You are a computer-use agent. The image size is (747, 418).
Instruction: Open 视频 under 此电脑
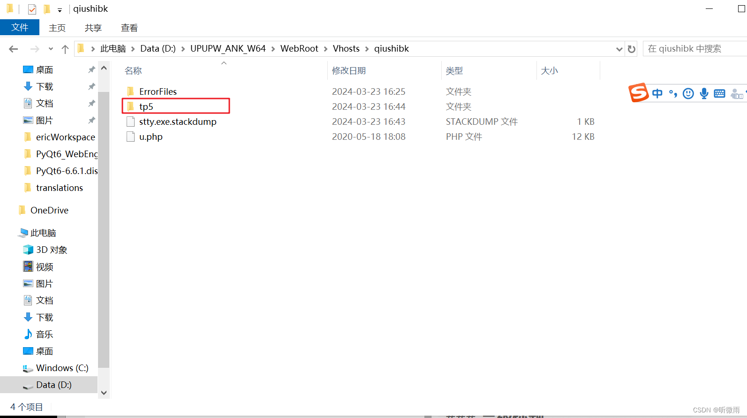45,266
